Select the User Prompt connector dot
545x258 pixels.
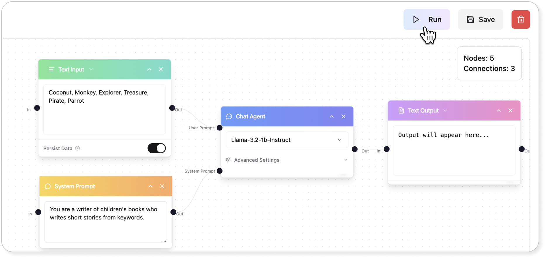(x=220, y=128)
